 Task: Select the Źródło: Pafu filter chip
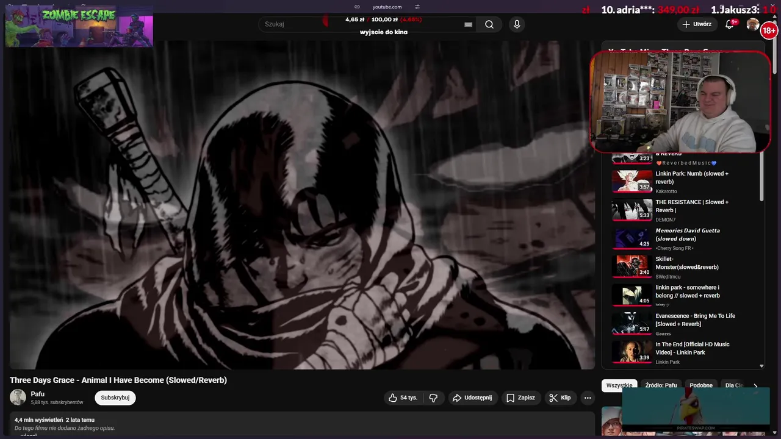(661, 385)
